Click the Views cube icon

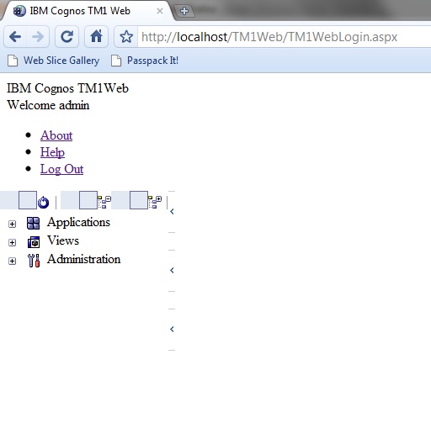tap(34, 242)
